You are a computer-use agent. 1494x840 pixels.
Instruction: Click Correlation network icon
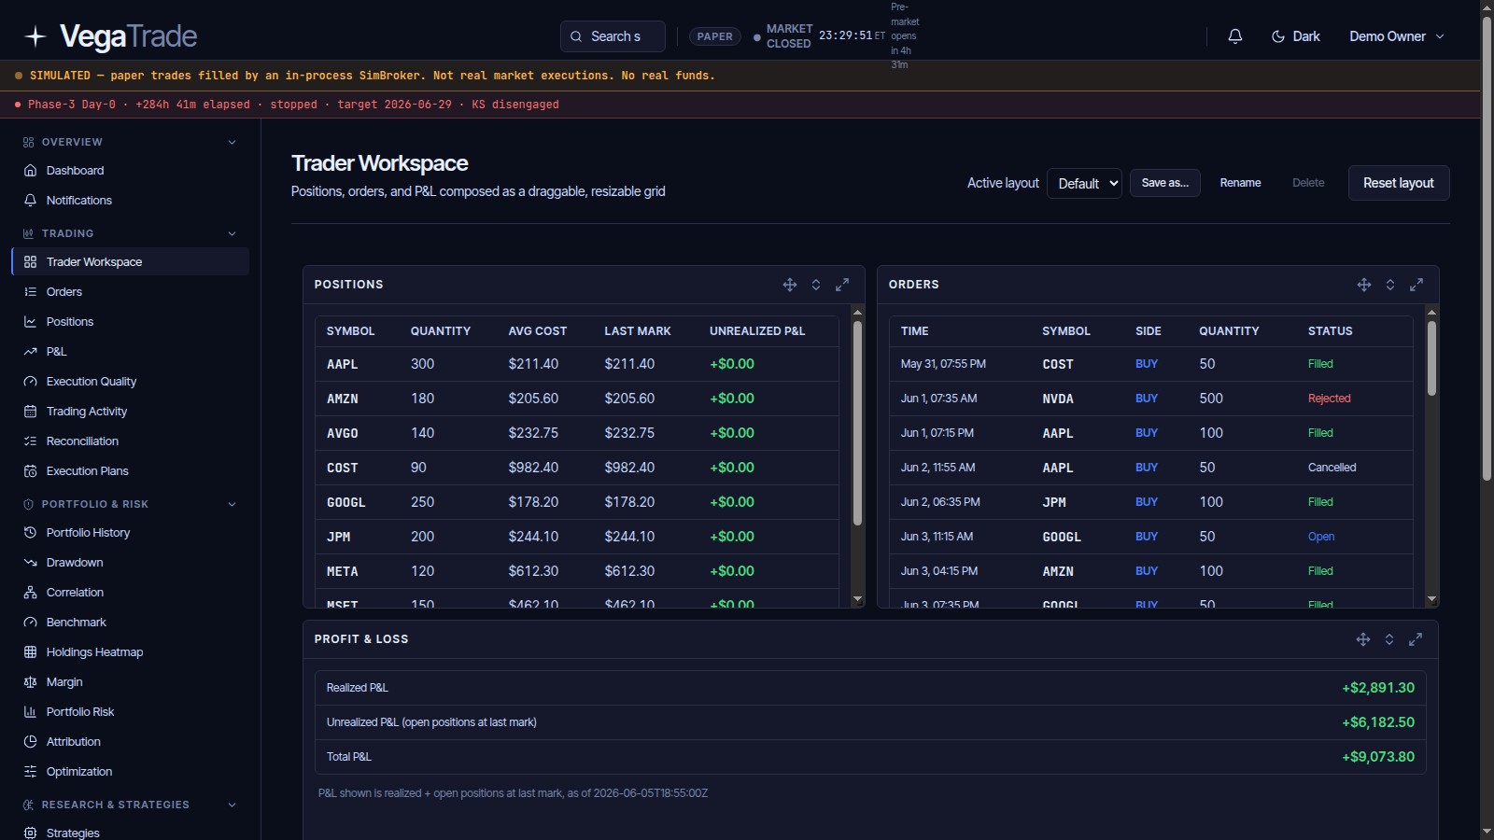(x=30, y=593)
